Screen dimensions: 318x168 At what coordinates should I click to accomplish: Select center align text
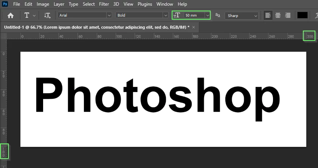[x=278, y=15]
